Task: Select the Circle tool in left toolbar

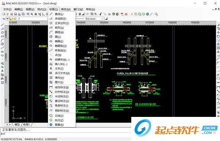Action: pyautogui.click(x=2, y=44)
